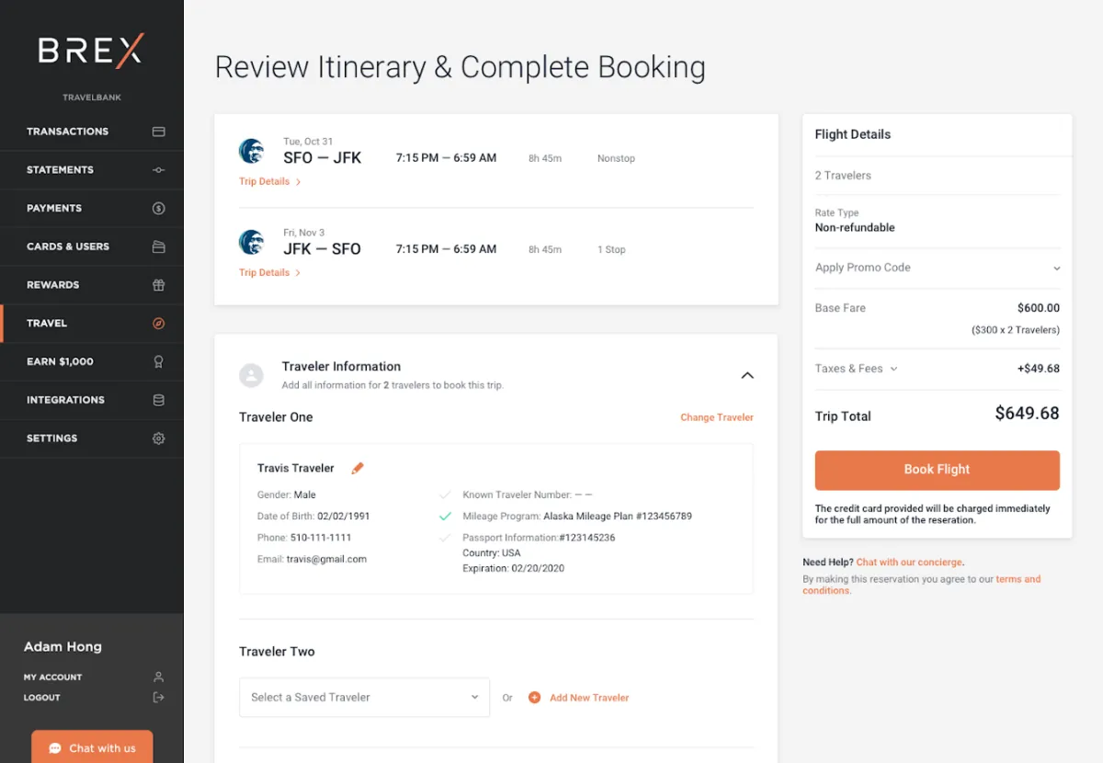Click the Book Flight button
This screenshot has width=1103, height=763.
coord(937,470)
